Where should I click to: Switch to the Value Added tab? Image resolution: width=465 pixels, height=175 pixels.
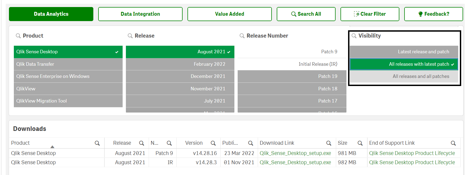230,14
